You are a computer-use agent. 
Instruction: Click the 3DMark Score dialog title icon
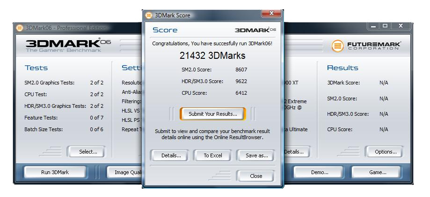pyautogui.click(x=149, y=15)
